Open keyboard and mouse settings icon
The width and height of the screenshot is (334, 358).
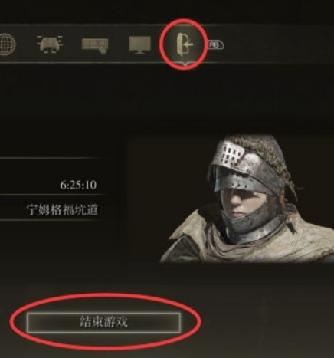tap(95, 46)
